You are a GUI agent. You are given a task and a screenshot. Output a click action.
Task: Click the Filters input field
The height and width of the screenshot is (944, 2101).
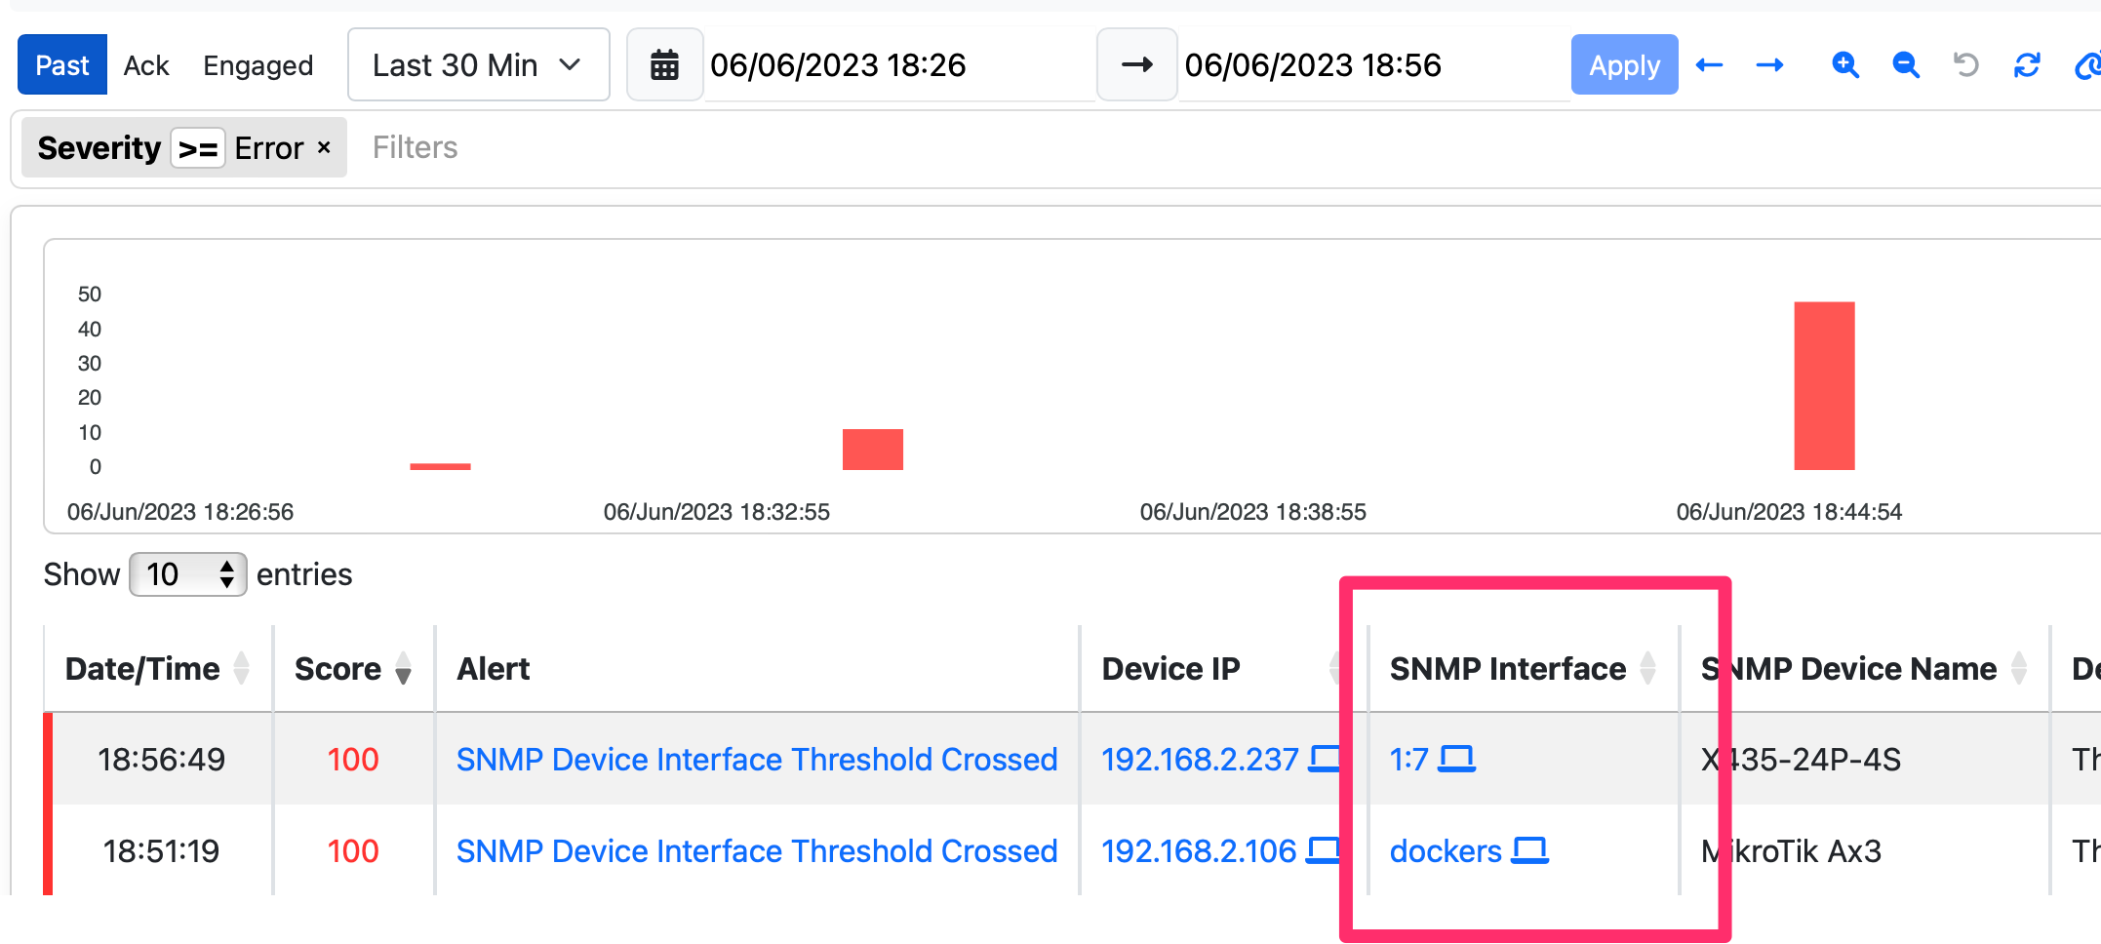pos(414,147)
